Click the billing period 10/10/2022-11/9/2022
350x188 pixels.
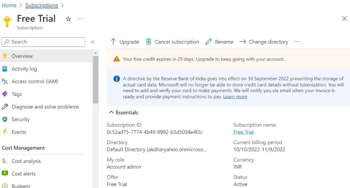pyautogui.click(x=259, y=149)
